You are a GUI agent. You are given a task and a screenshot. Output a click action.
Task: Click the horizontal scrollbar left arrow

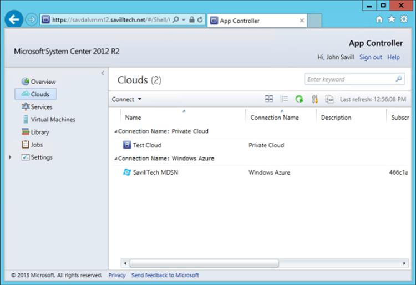125,263
